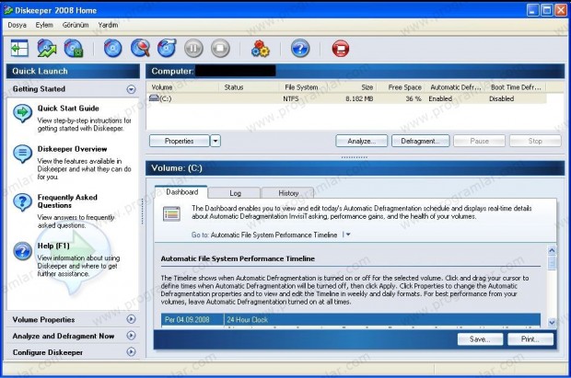
Task: Click the Diskeeper Overview speech bubble icon
Action: click(x=23, y=154)
